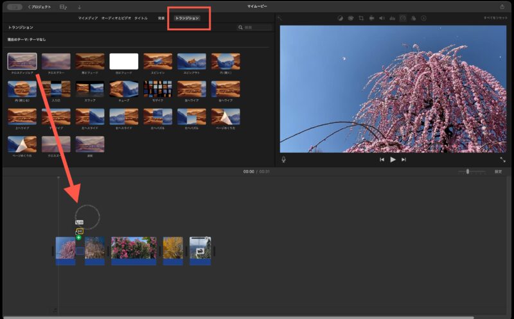Click the import media down-arrow icon
This screenshot has width=514, height=319.
coord(80,6)
